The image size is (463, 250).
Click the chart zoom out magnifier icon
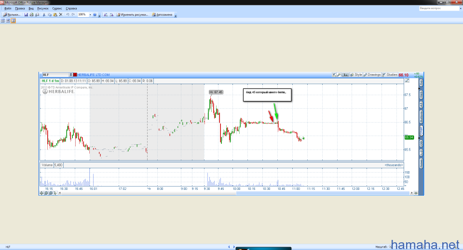[51, 193]
